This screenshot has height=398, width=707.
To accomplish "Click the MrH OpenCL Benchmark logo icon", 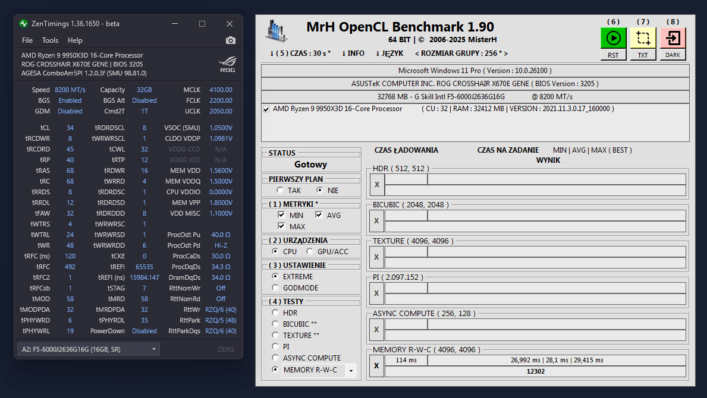I will (277, 32).
